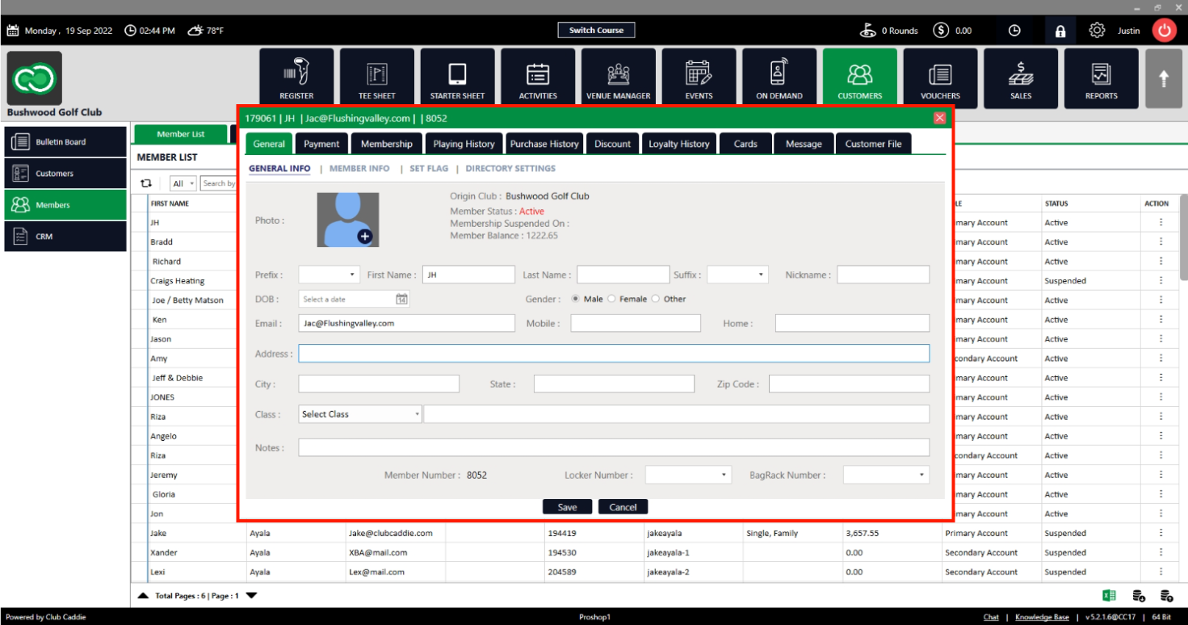Select the Male gender option
The image size is (1188, 625).
click(576, 299)
